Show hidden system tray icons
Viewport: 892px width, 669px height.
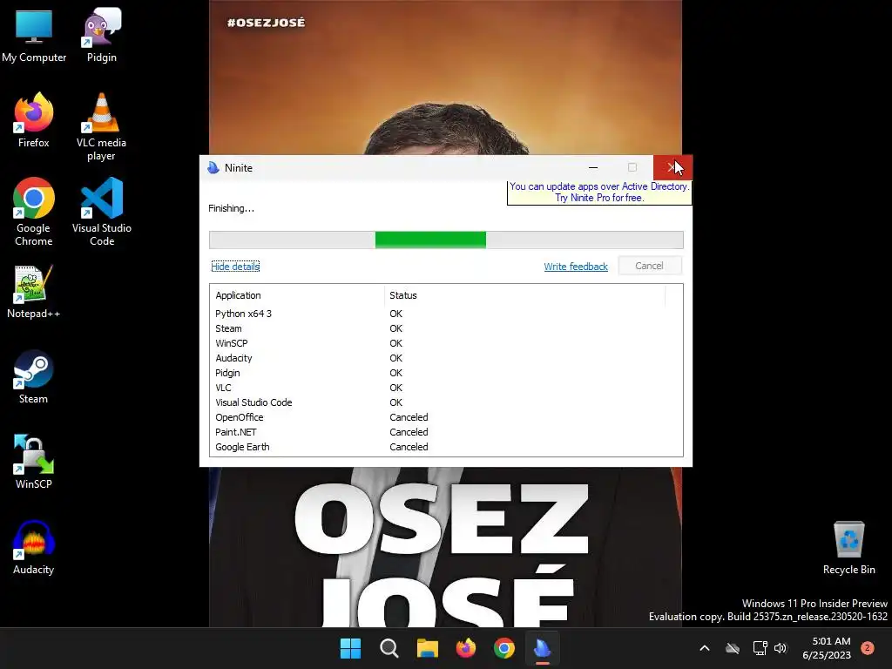[704, 648]
